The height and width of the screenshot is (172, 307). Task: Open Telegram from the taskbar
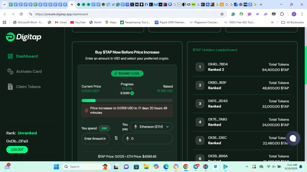pyautogui.click(x=196, y=167)
